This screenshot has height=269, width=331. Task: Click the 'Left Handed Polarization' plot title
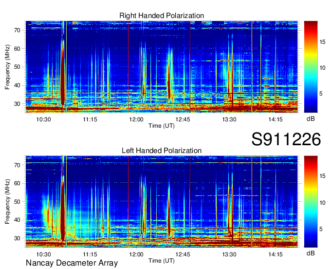coord(162,151)
